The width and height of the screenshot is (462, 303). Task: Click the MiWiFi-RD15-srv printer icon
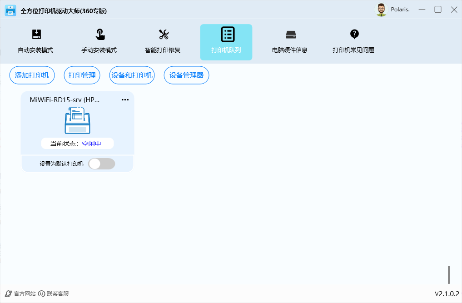coord(77,120)
